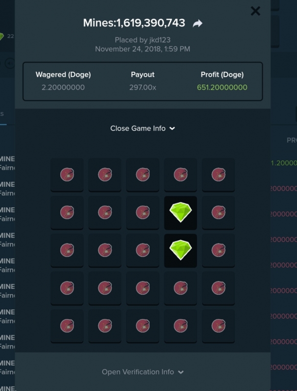Click mine tile in row four, column two

tap(105, 288)
